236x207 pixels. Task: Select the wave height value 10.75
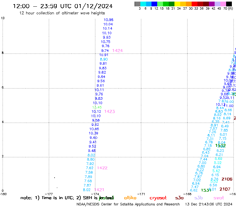click(x=106, y=42)
